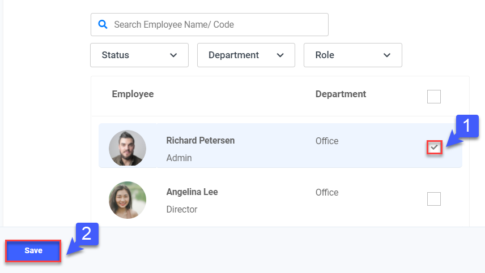Expand the Status filter dropdown
Screen dimensions: 485x273
tap(139, 55)
